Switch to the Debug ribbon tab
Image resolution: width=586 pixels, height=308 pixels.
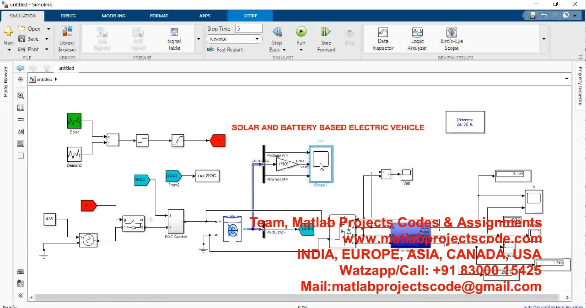tap(68, 16)
